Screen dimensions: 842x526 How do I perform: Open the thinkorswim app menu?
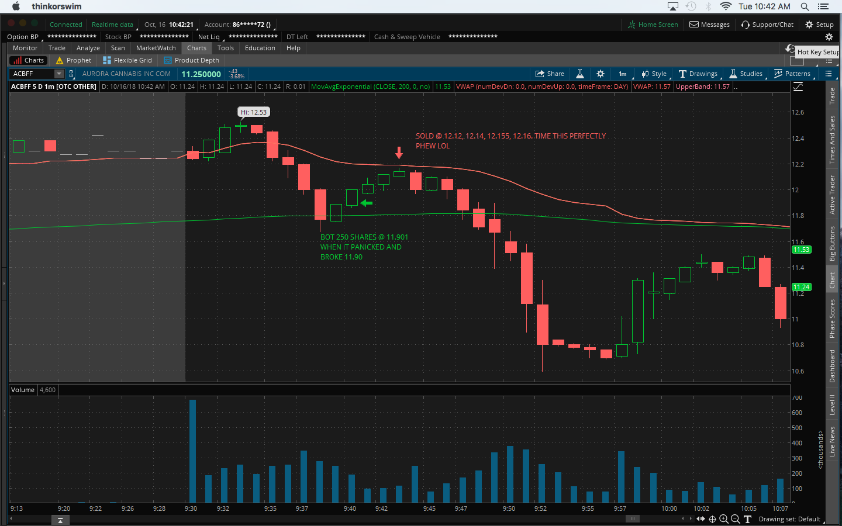point(57,6)
